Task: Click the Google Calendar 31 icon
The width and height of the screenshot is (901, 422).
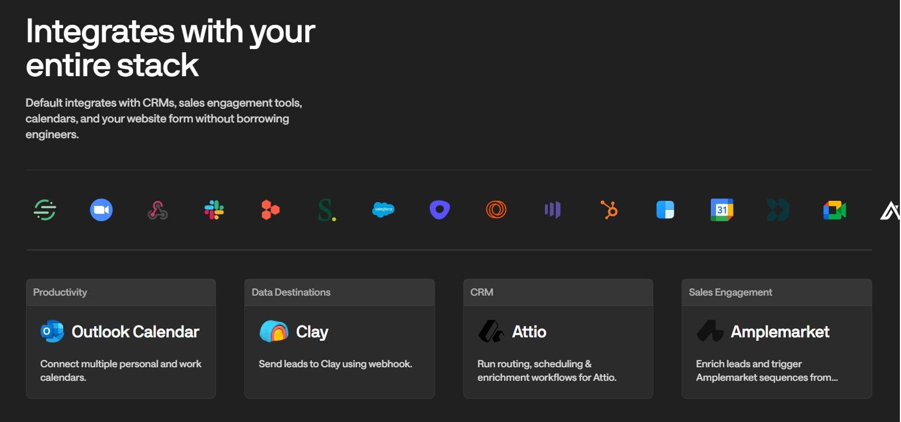Action: click(722, 210)
